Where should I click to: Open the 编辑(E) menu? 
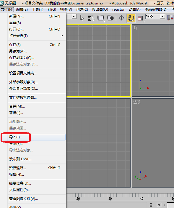coord(22,9)
